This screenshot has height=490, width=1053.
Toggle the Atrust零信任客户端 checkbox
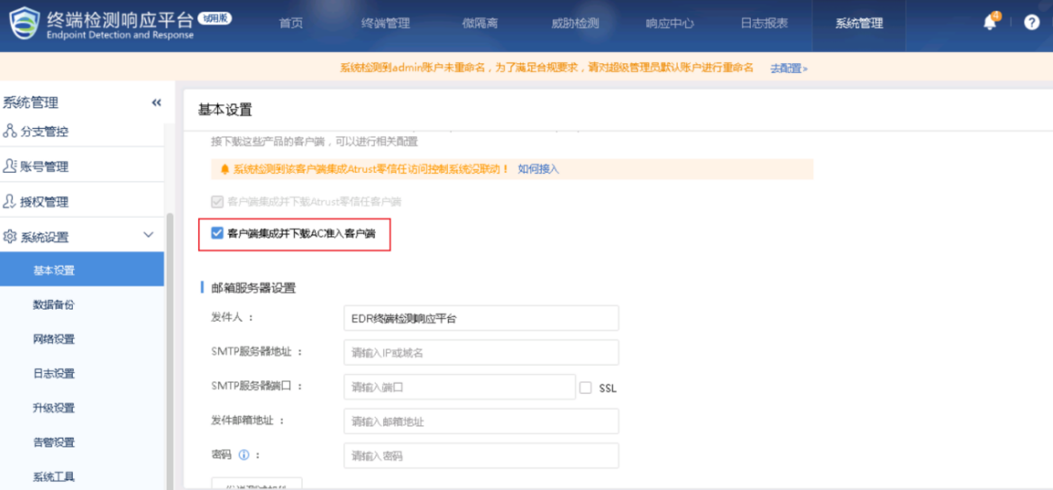coord(216,202)
